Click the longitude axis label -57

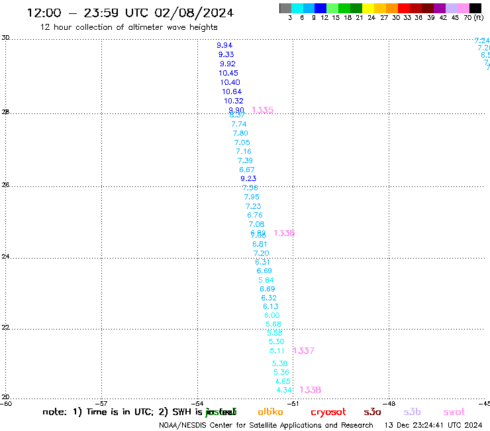click(101, 404)
